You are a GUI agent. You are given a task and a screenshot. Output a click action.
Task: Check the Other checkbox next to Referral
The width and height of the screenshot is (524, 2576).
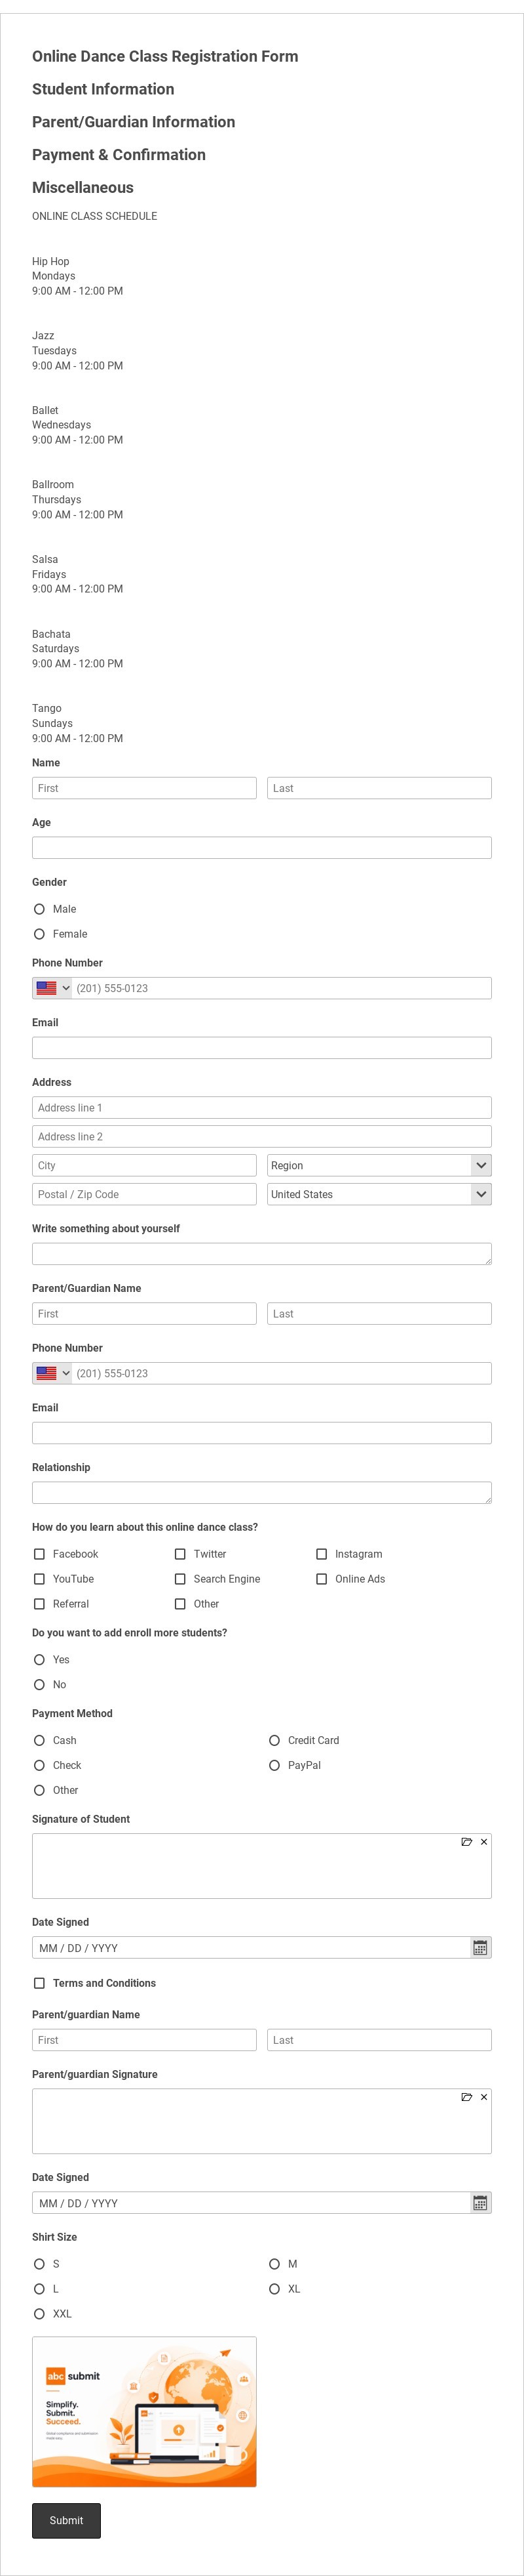[179, 1604]
